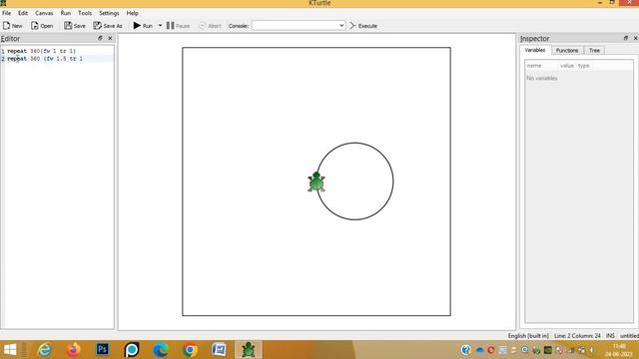The height and width of the screenshot is (359, 639).
Task: Close the Editor panel
Action: 110,38
